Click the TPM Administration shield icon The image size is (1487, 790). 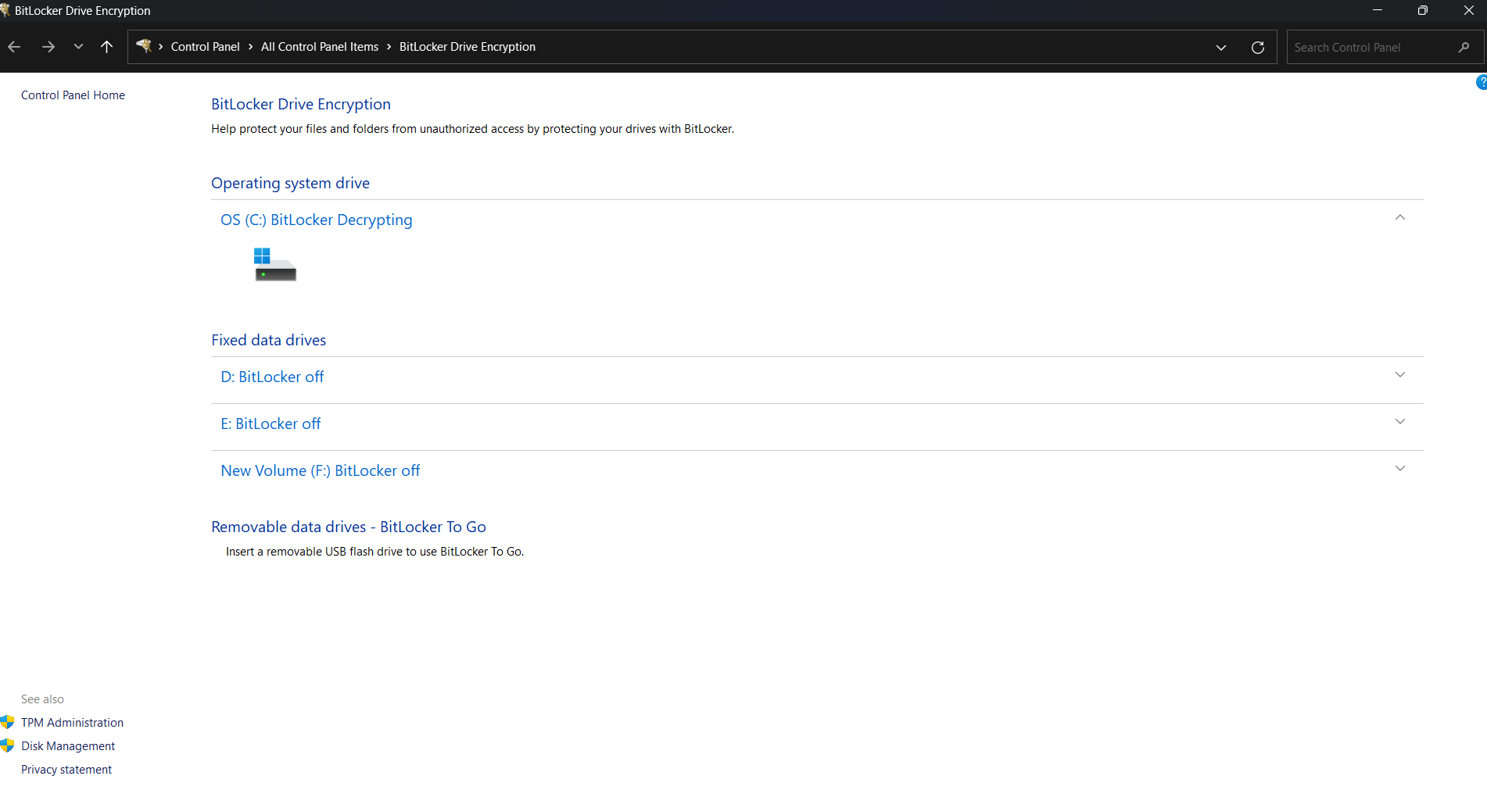(x=8, y=722)
